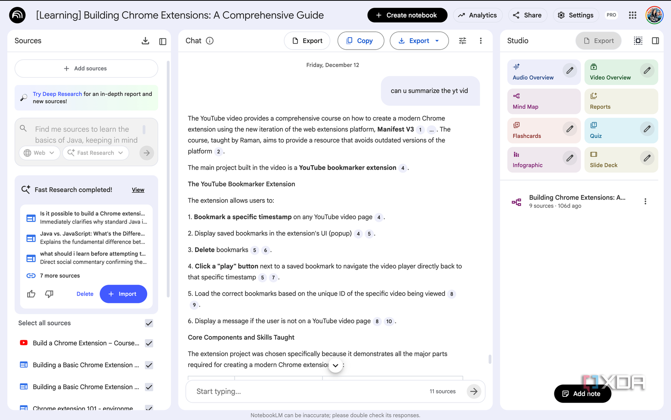Click the chat panel scrollbar
671x420 pixels.
[490, 359]
